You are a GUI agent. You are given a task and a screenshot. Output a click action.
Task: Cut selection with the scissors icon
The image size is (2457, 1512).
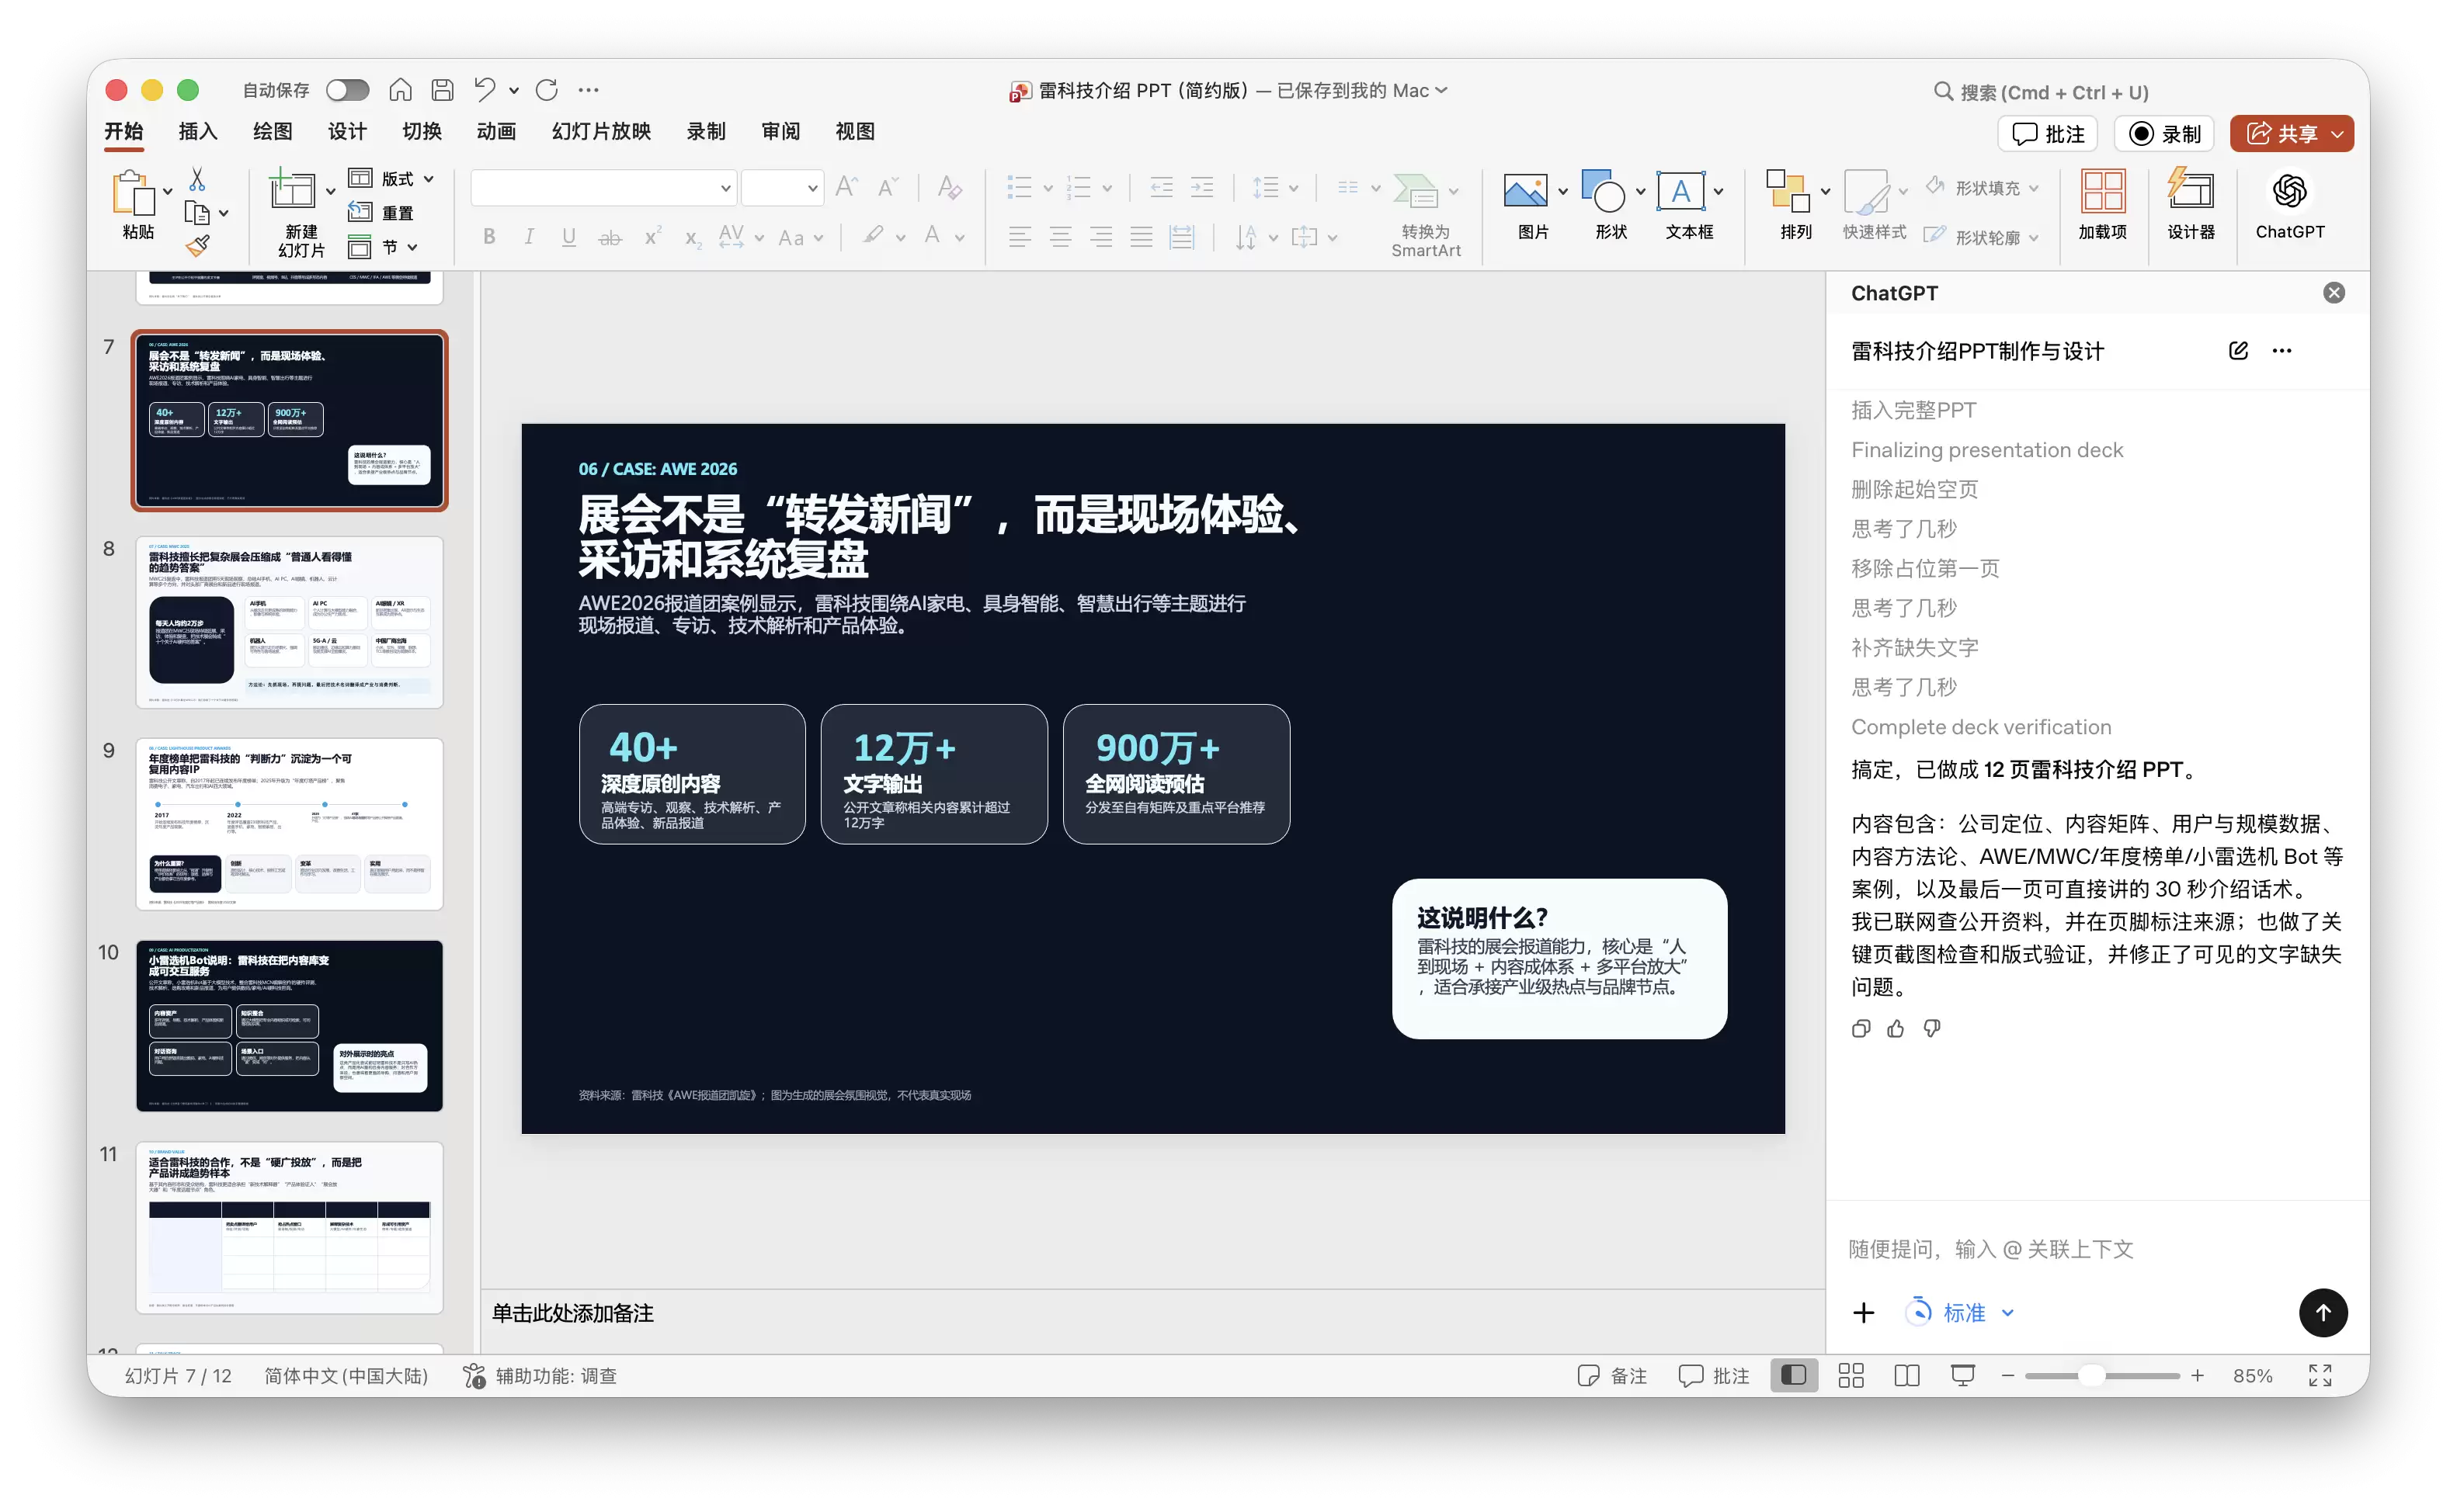click(x=197, y=179)
